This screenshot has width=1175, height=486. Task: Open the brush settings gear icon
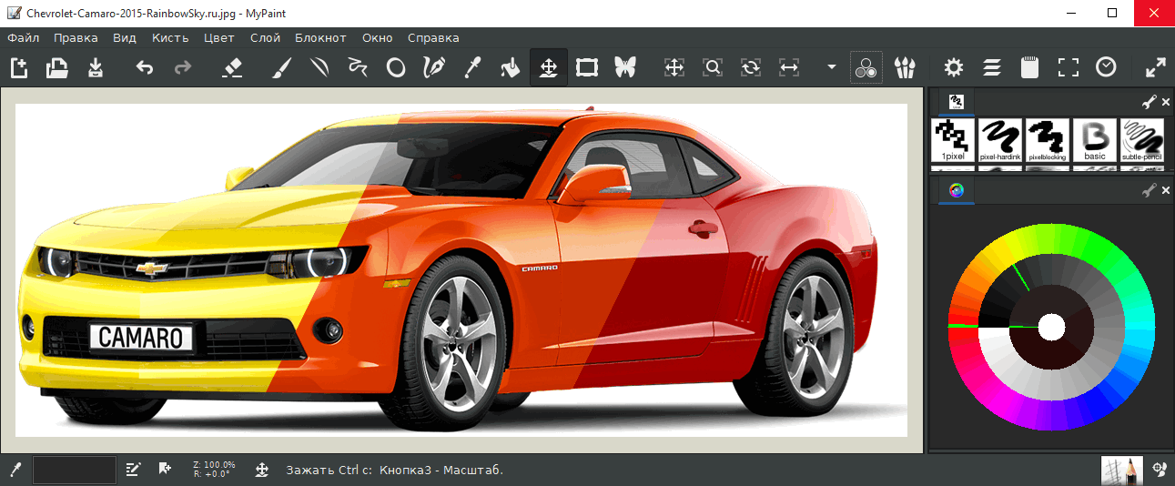[953, 67]
